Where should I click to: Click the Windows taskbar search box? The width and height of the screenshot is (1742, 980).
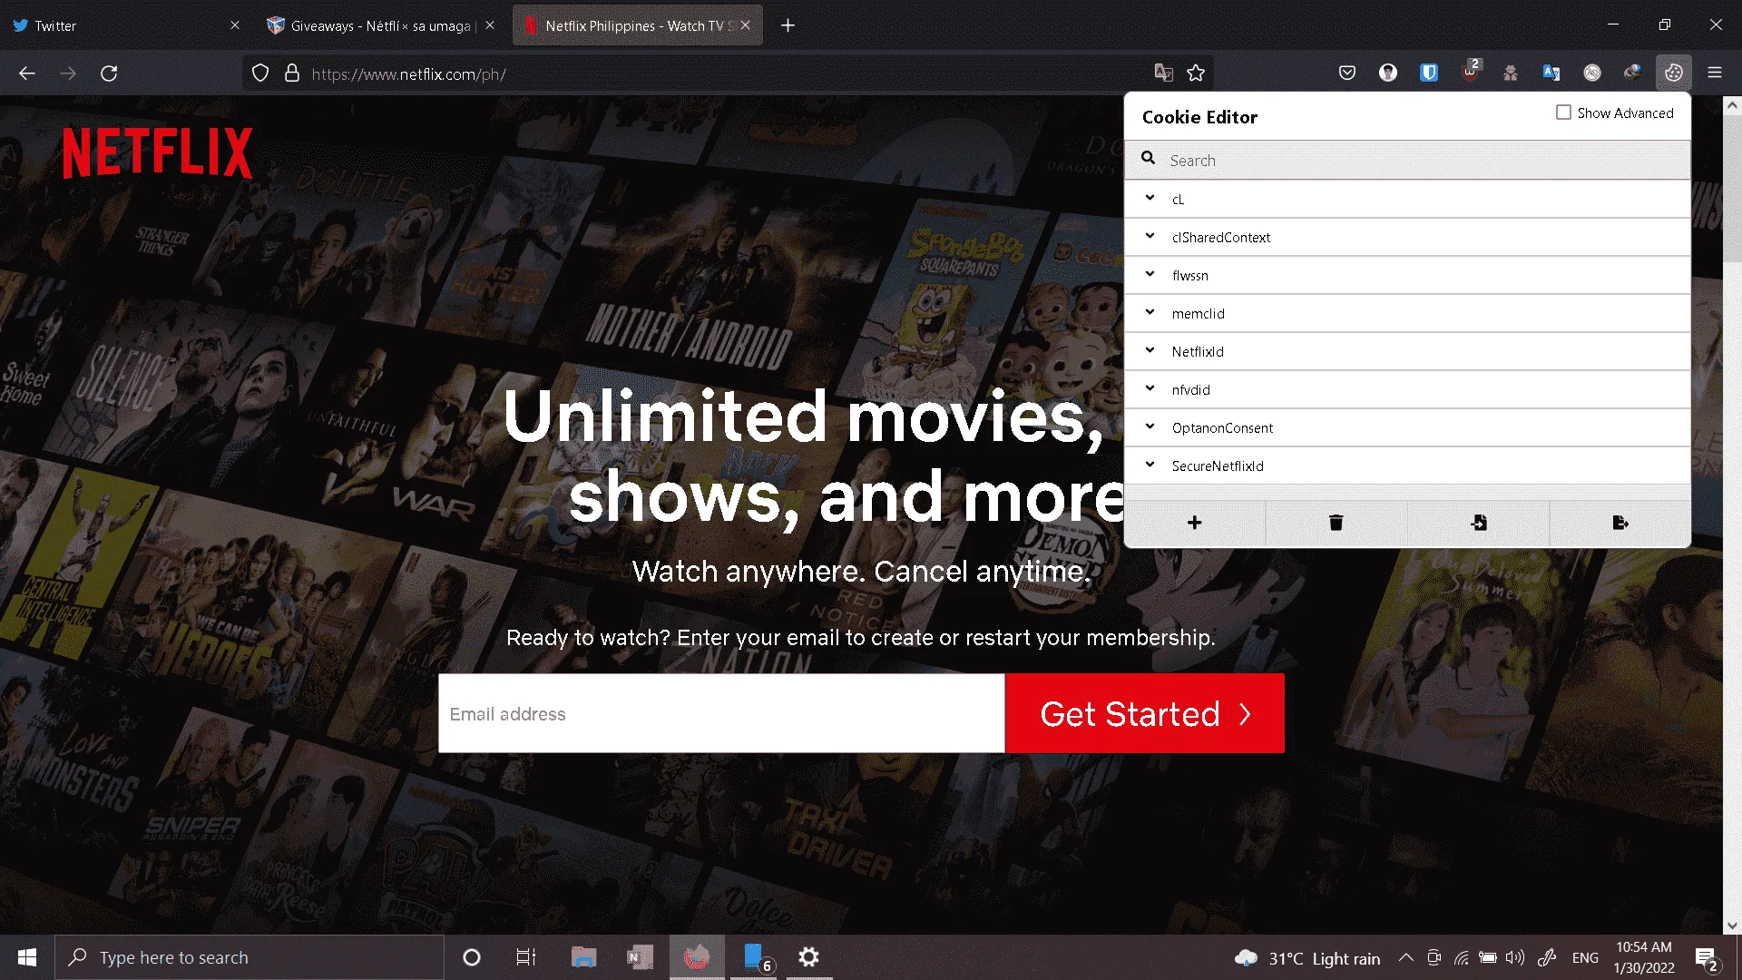pos(250,957)
